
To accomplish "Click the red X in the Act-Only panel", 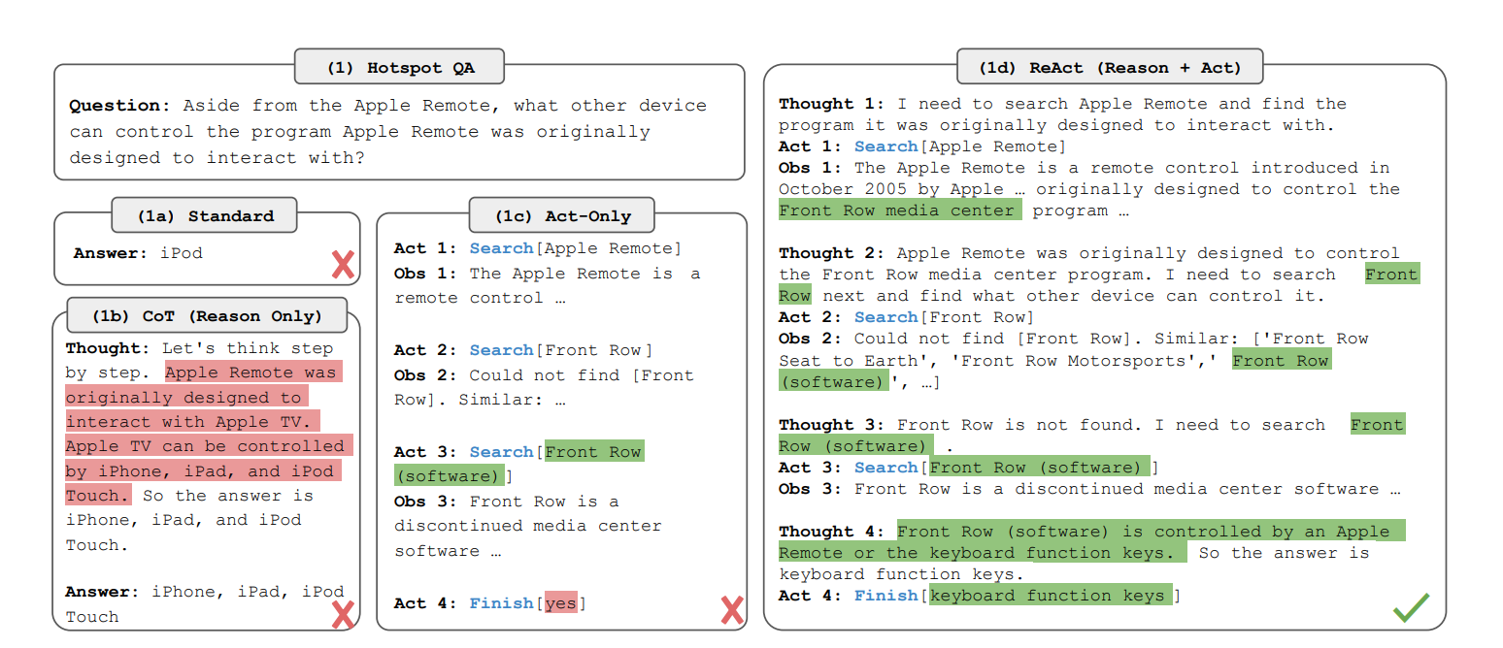I will 732,610.
